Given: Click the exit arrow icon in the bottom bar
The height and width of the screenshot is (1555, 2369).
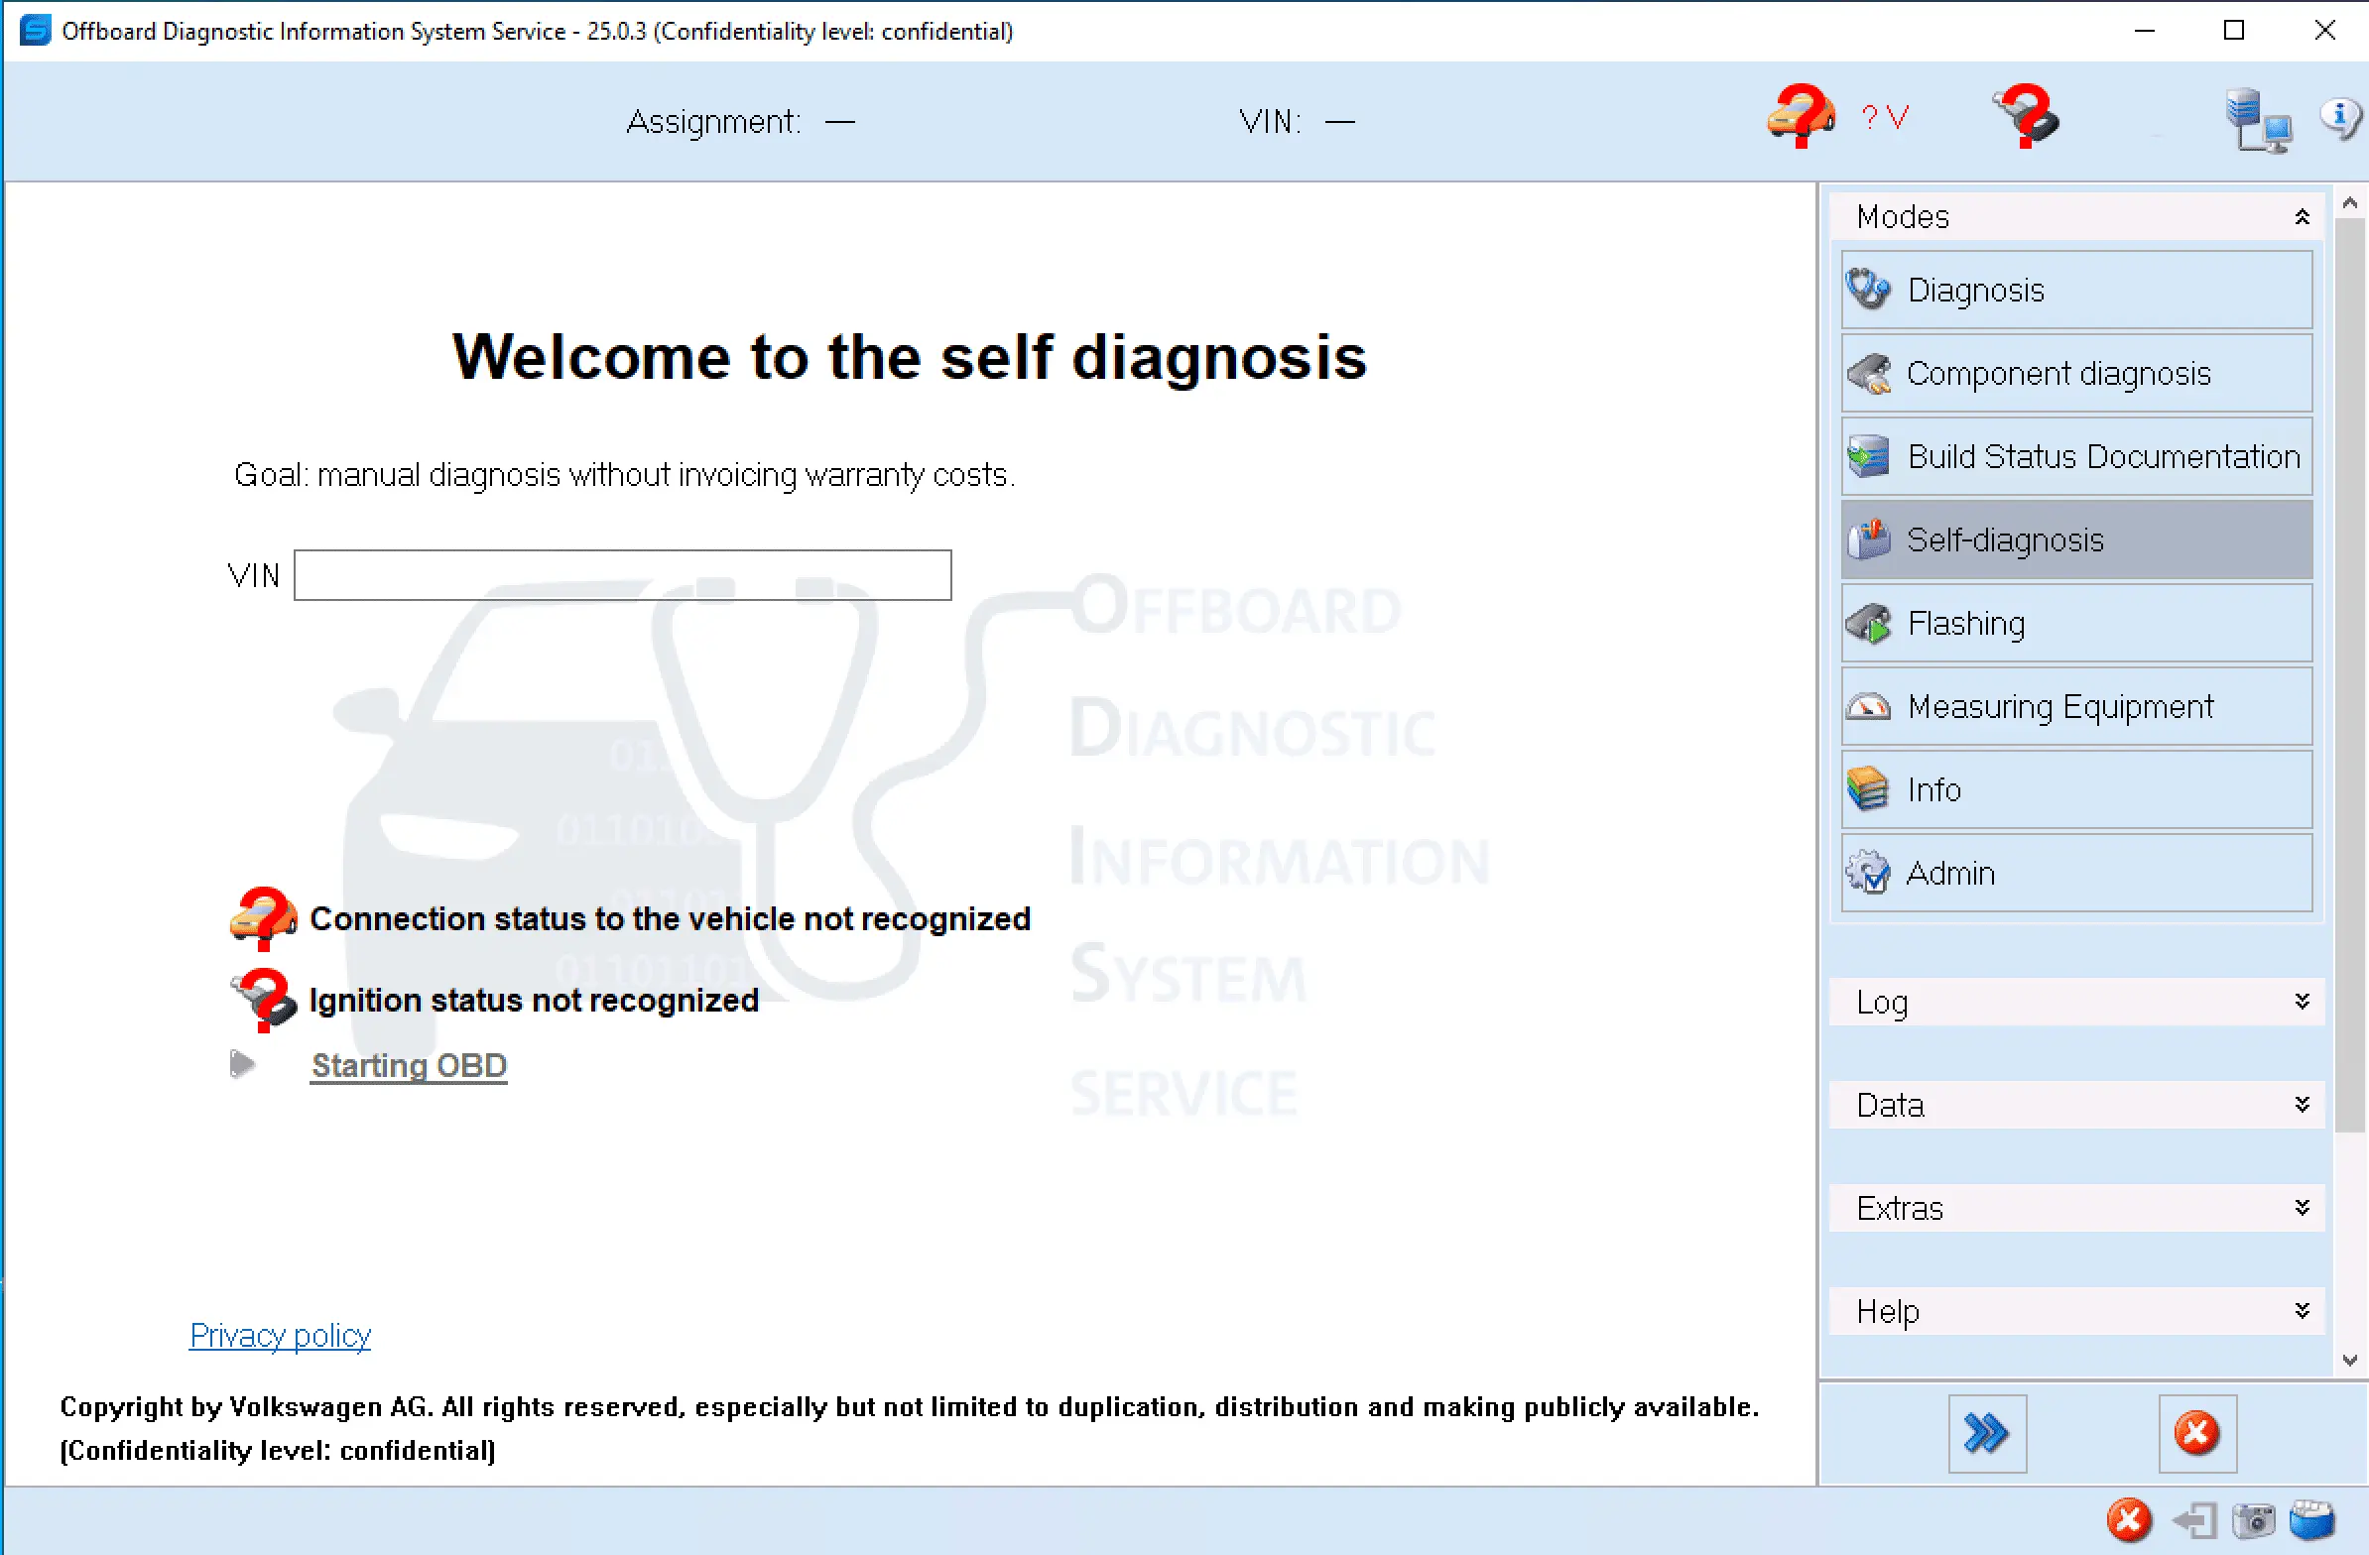Looking at the screenshot, I should click(x=2192, y=1520).
